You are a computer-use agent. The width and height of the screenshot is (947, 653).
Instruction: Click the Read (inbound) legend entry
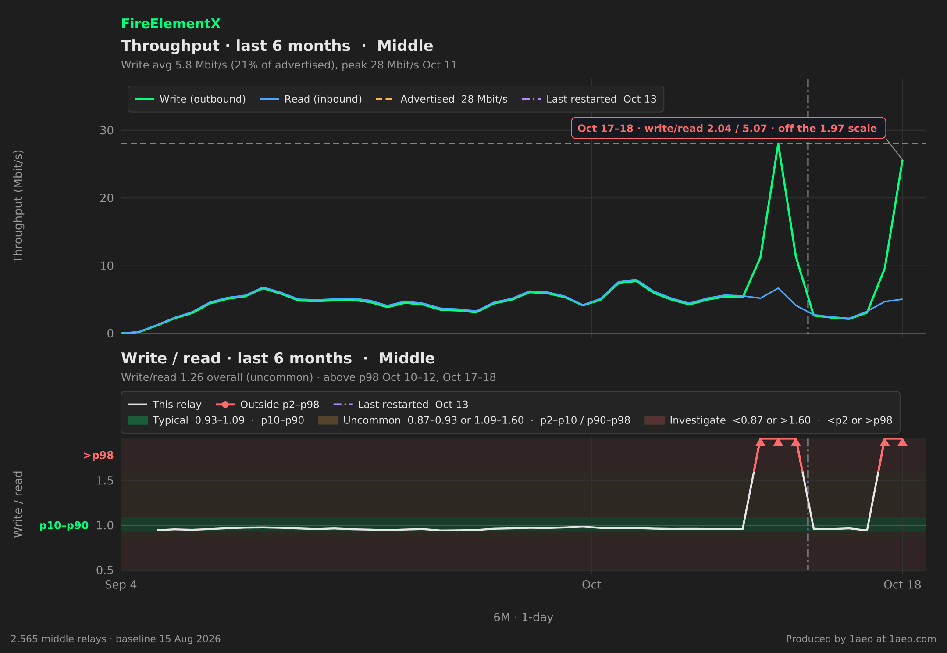click(311, 99)
